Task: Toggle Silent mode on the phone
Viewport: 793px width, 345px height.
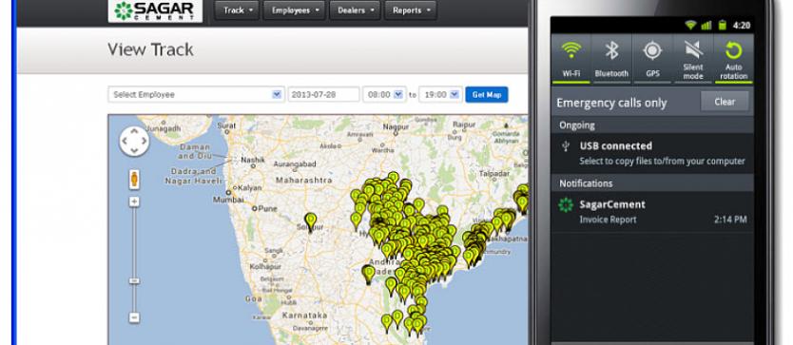Action: click(693, 58)
